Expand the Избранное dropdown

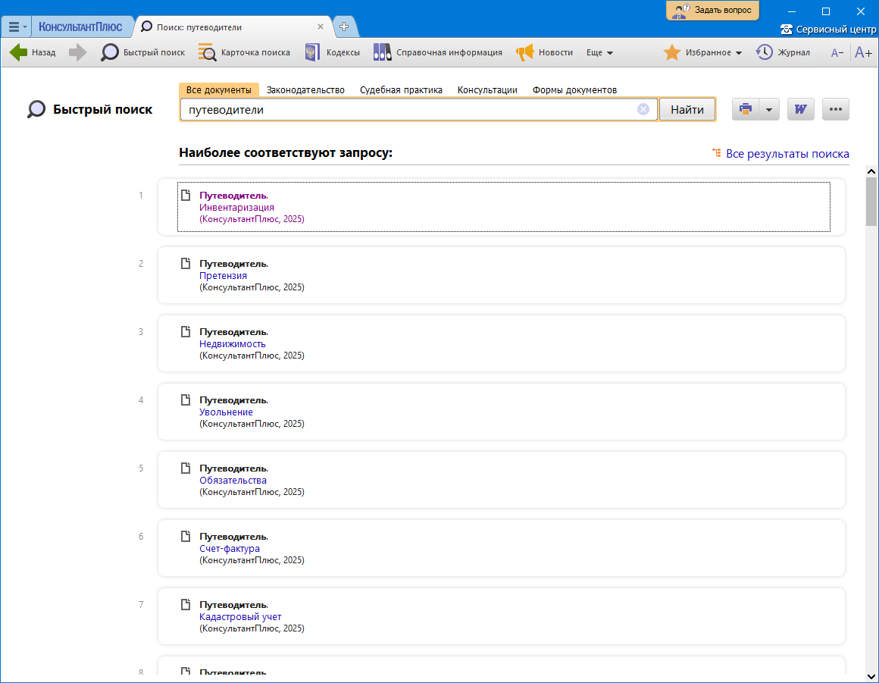tap(739, 53)
